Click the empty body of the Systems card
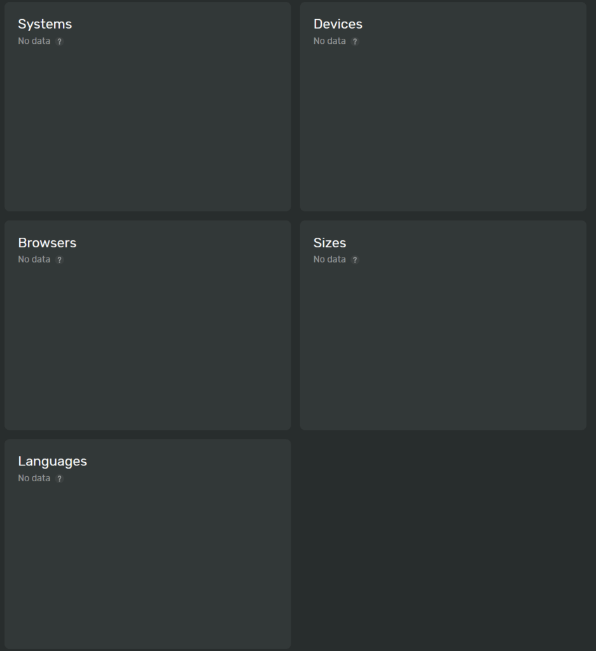 pyautogui.click(x=148, y=127)
